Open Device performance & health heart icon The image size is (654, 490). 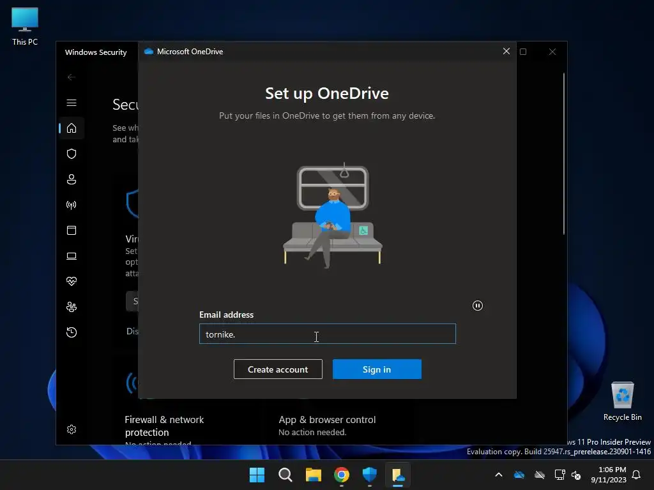(x=72, y=281)
